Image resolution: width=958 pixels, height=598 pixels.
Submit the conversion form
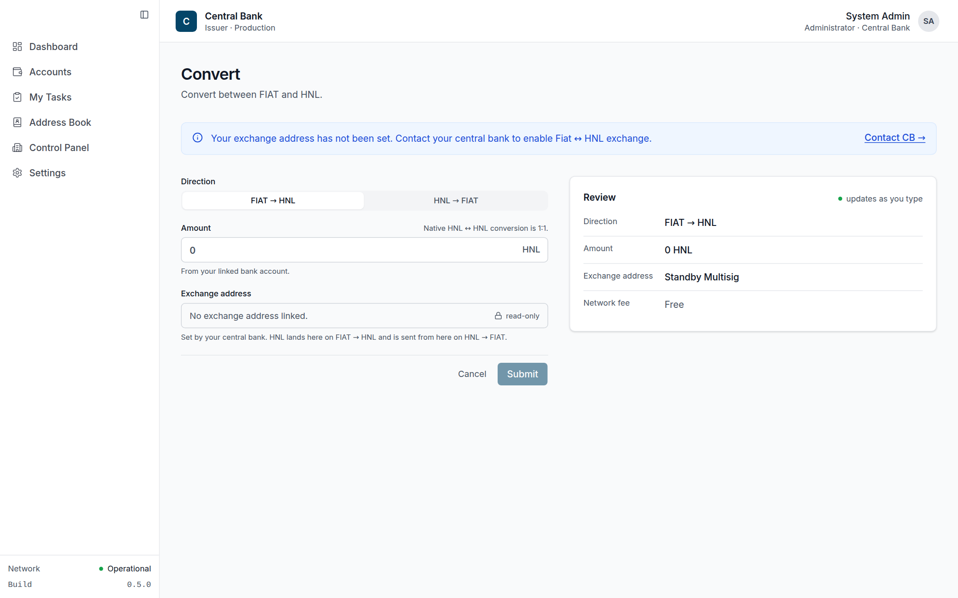tap(522, 374)
